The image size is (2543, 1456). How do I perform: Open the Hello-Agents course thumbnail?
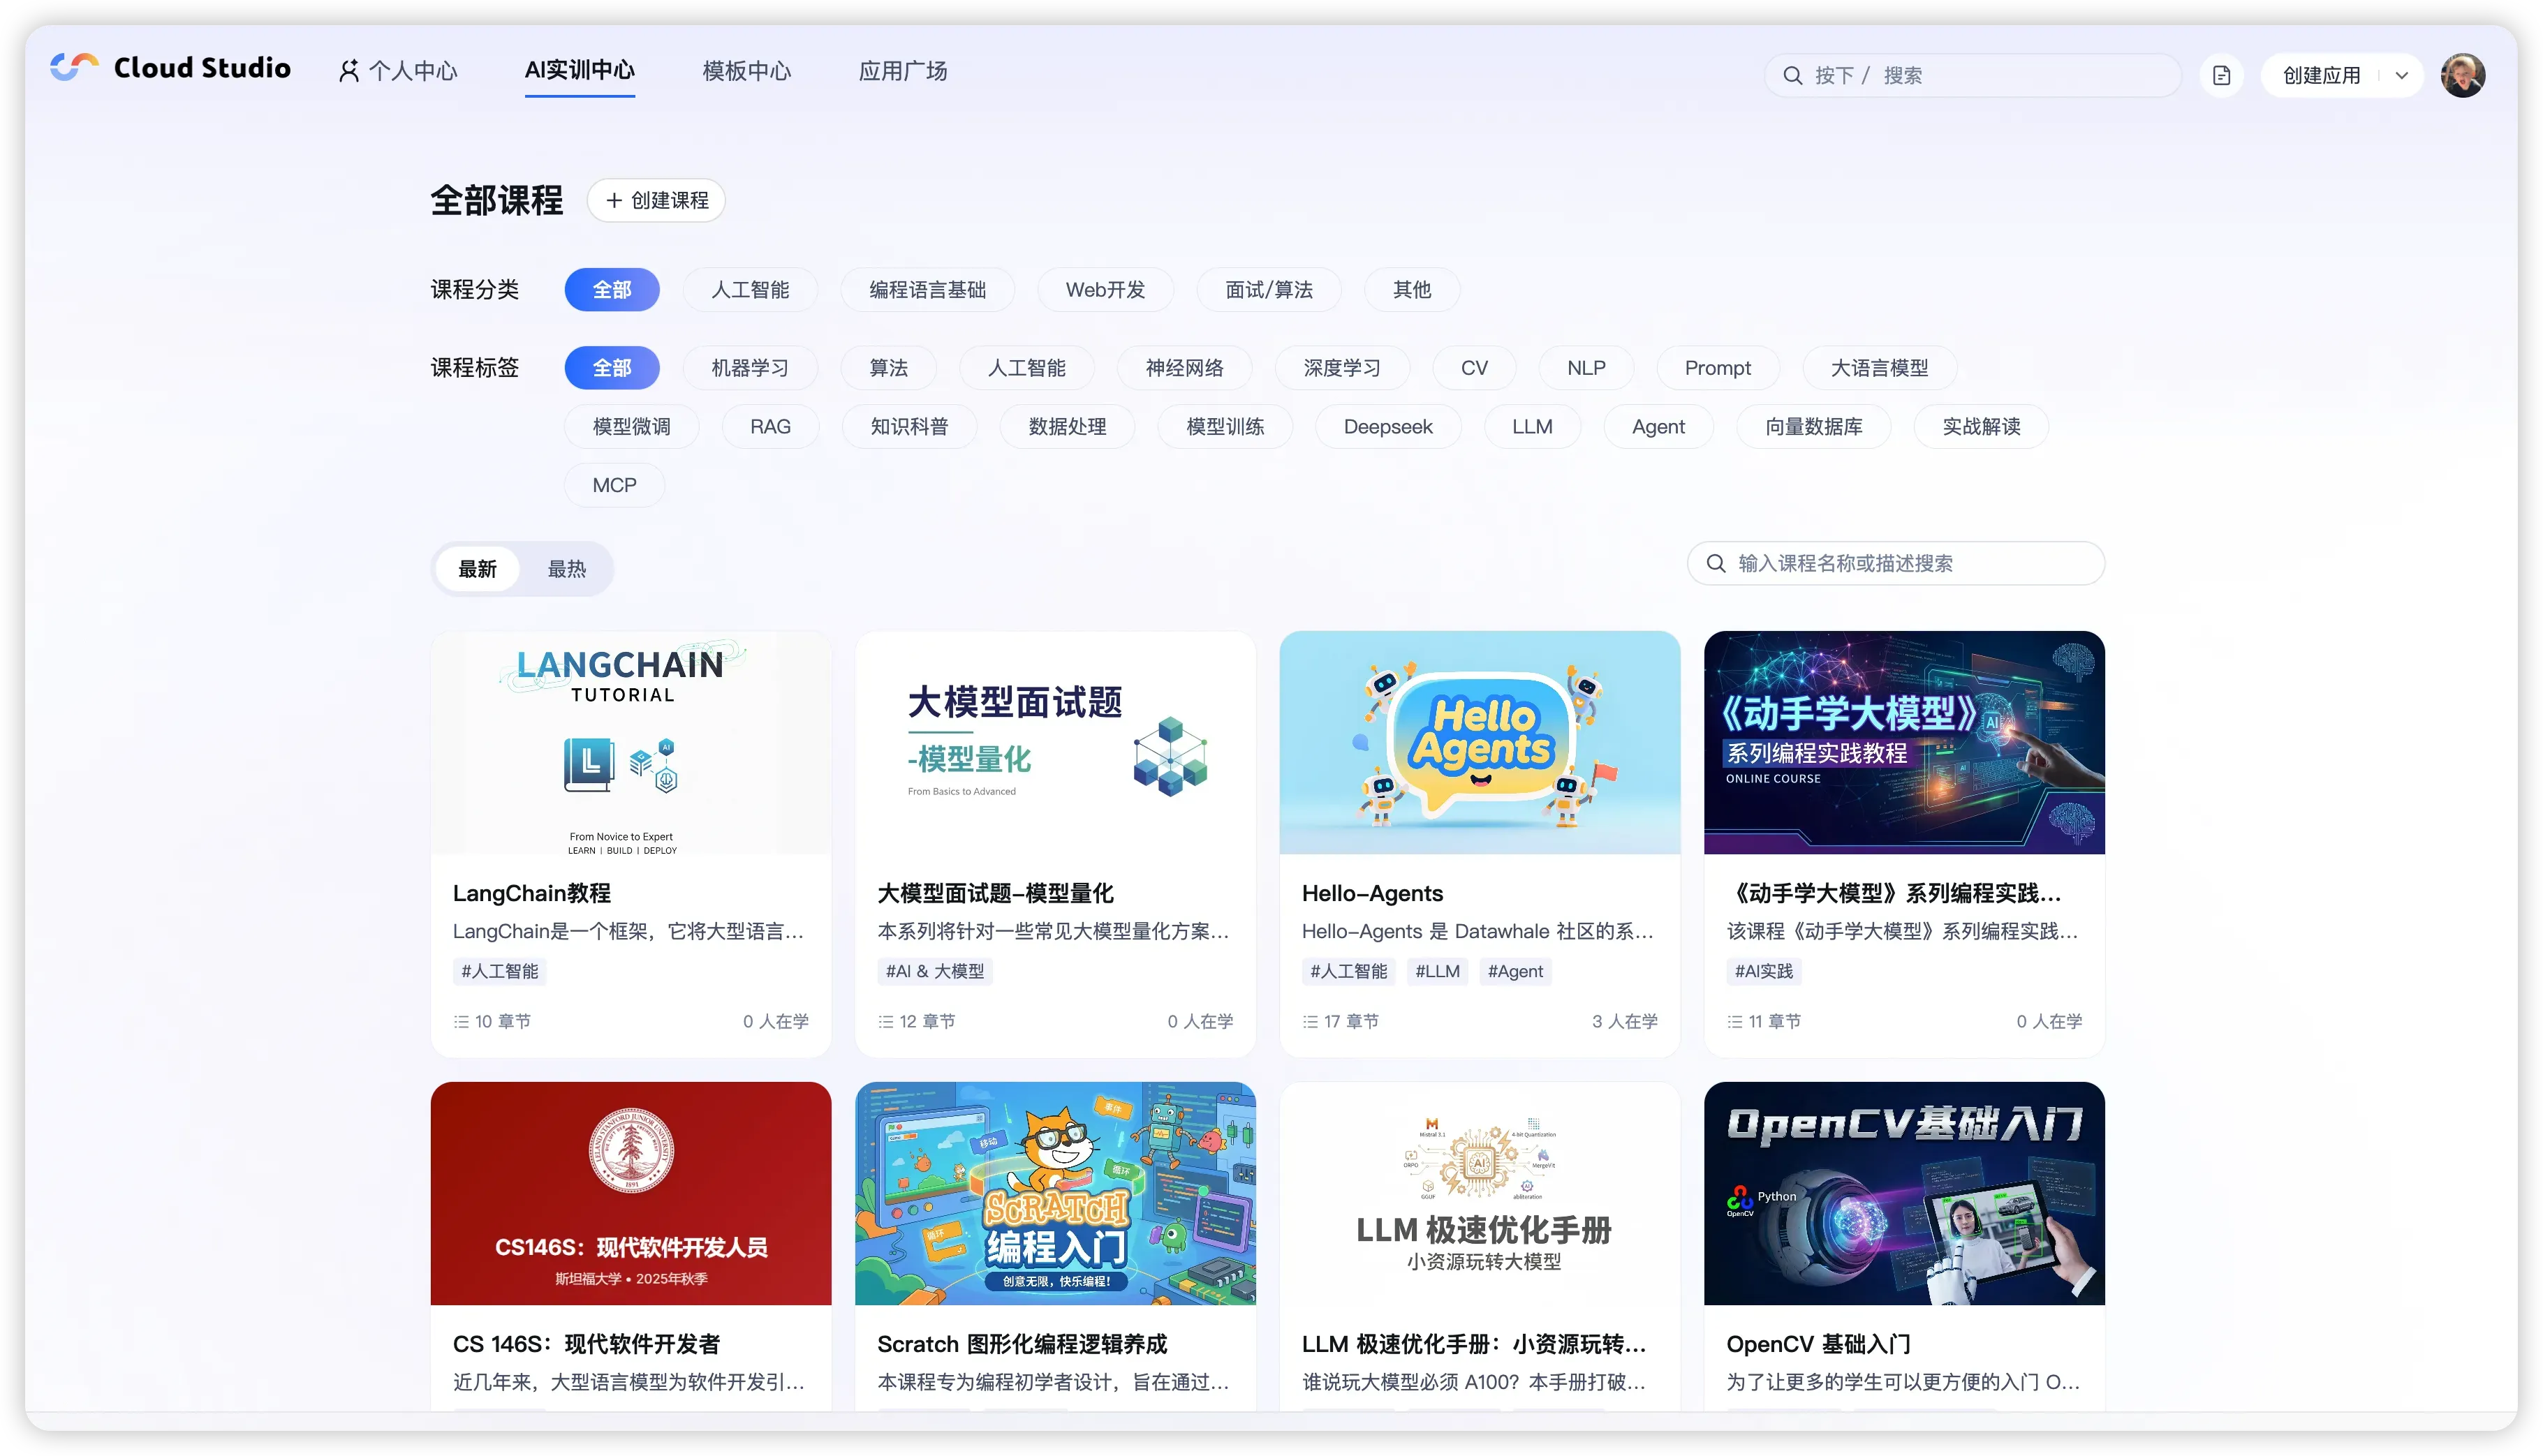point(1480,742)
